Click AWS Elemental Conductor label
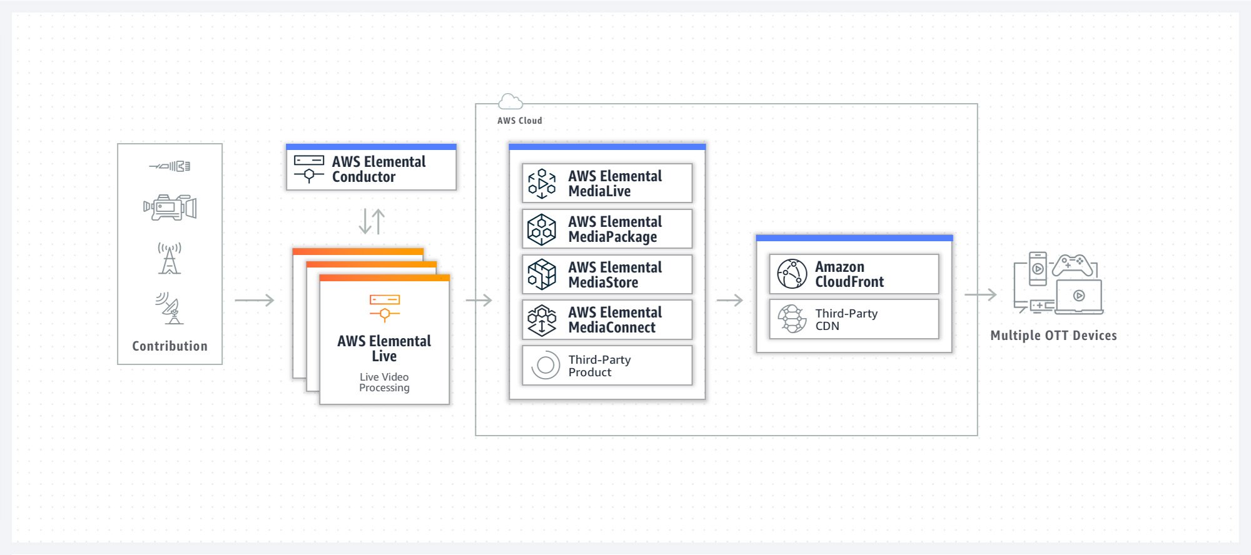The image size is (1251, 555). click(x=378, y=169)
